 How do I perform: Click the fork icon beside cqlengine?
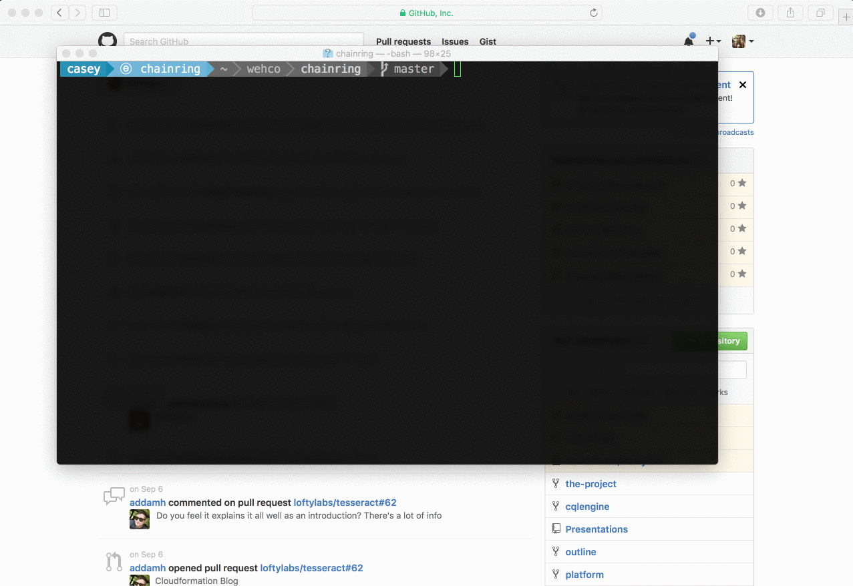pos(556,507)
